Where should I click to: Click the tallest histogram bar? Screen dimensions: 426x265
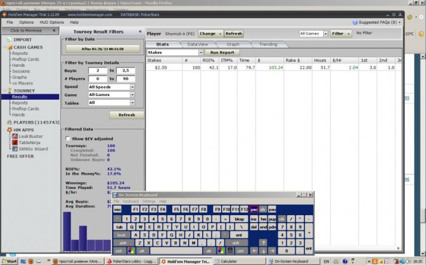(x=67, y=232)
